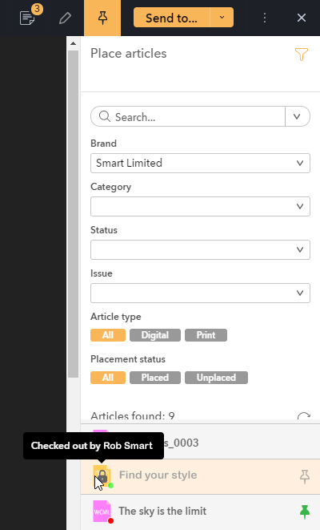
Task: Filter Placement status by Placed
Action: [x=155, y=378]
